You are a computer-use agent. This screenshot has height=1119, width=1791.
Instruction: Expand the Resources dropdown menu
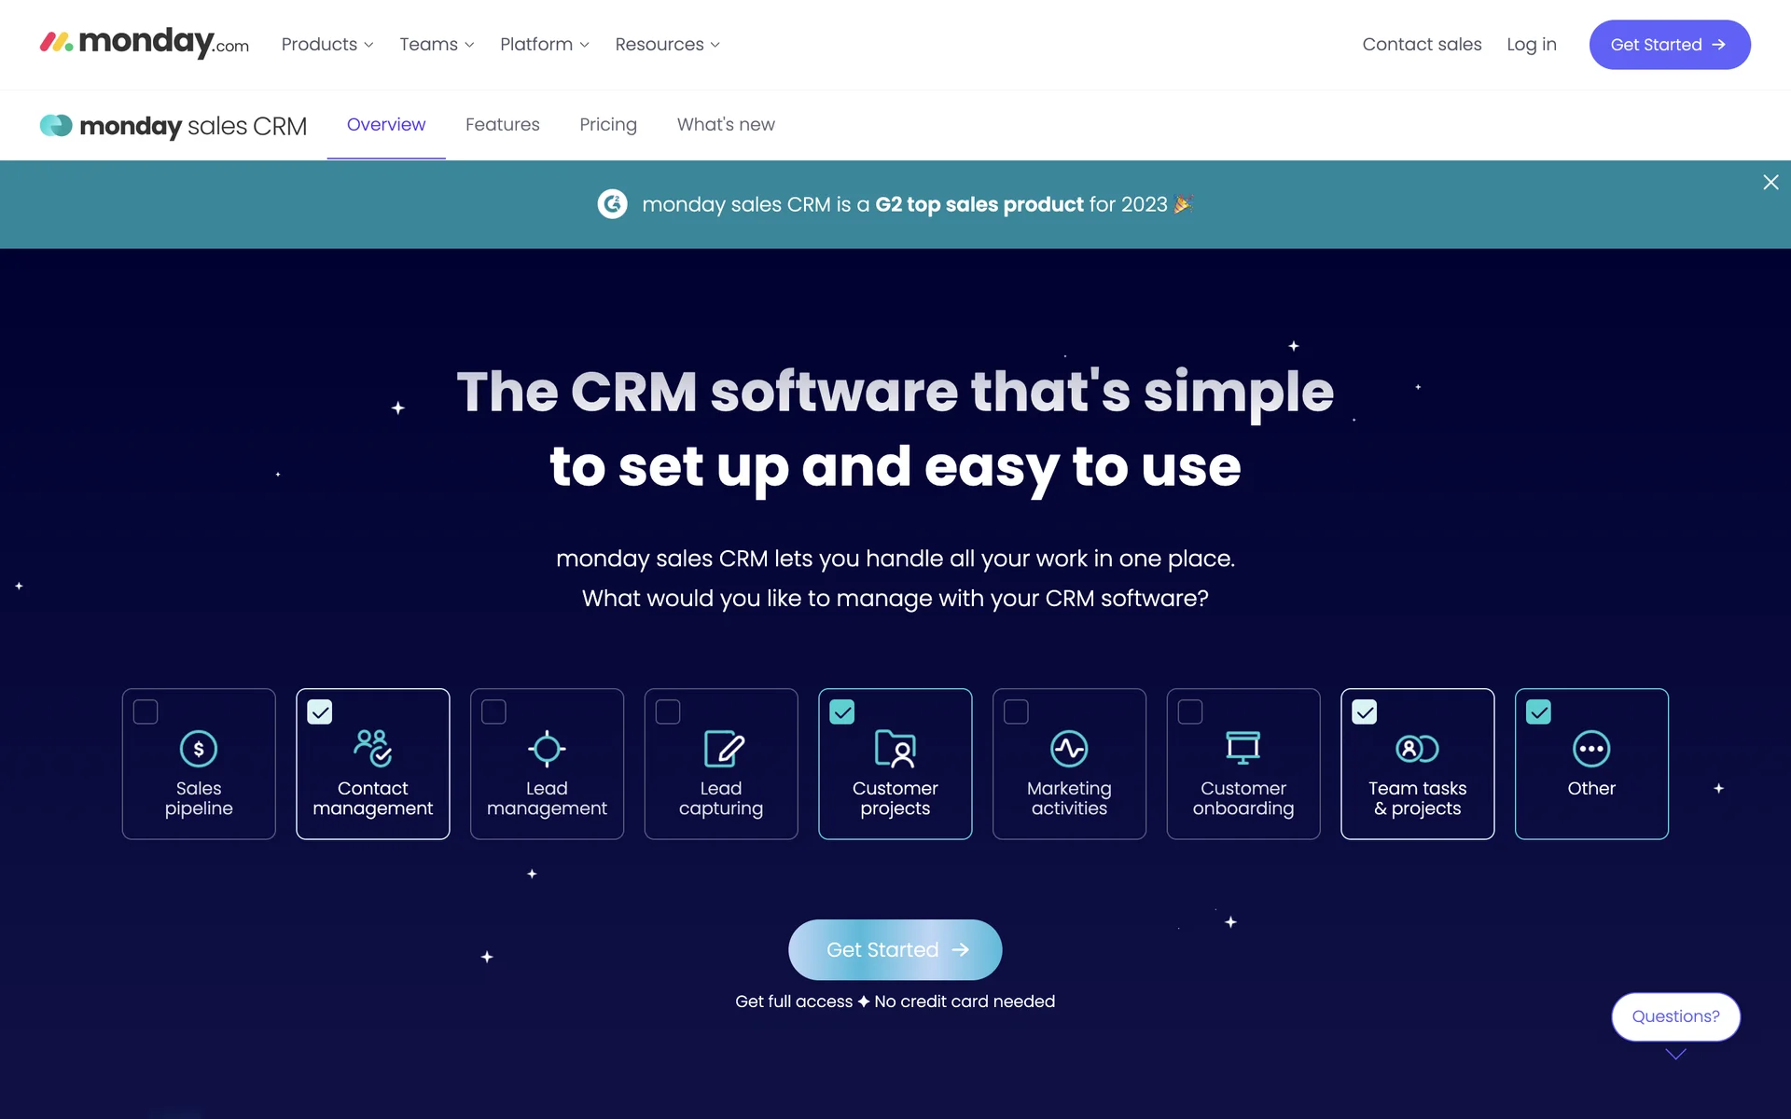(x=667, y=45)
